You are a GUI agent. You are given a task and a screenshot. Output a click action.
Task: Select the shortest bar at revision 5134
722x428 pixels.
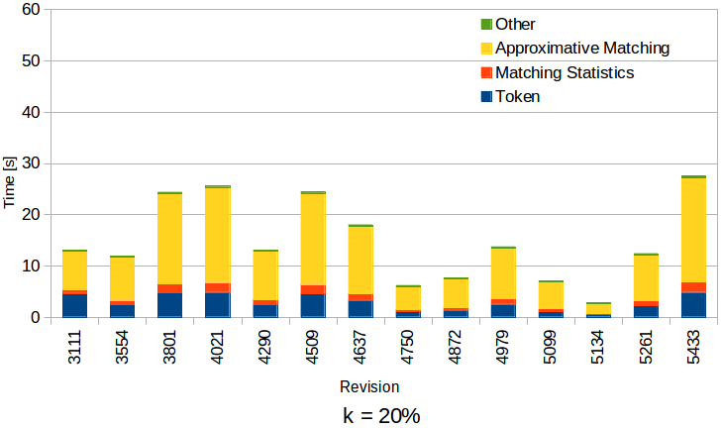coord(598,309)
